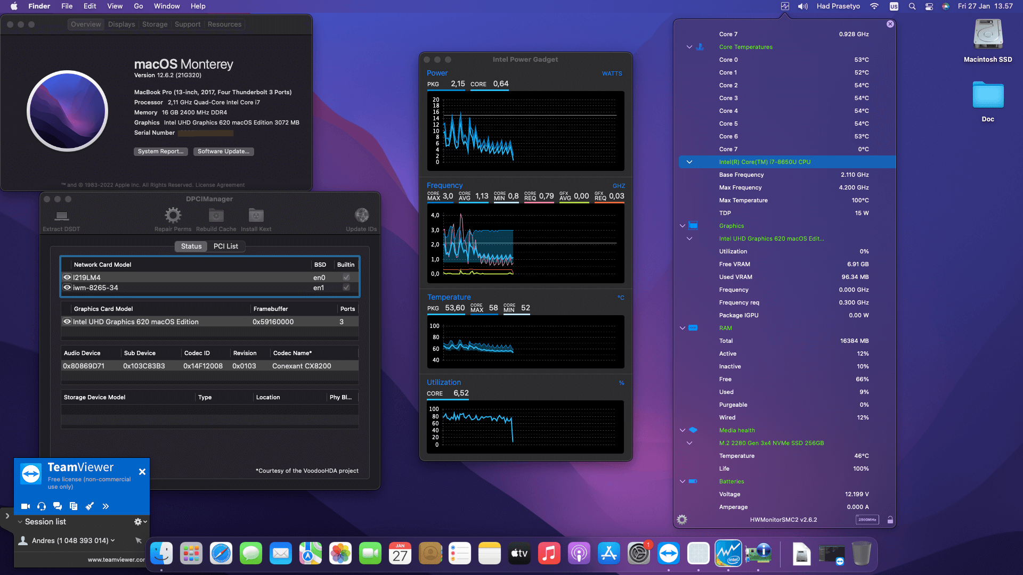Switch to Storage tab in About This Mac

click(155, 24)
